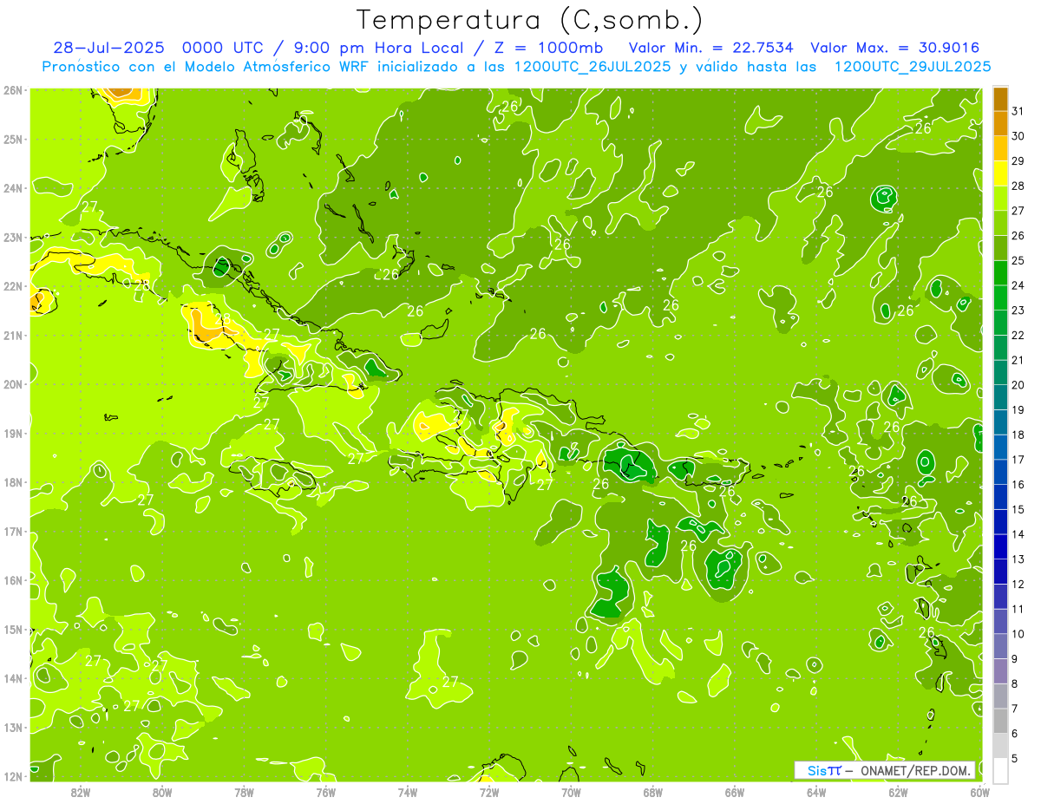Select the blue legend band between 15 and 16

(1000, 498)
